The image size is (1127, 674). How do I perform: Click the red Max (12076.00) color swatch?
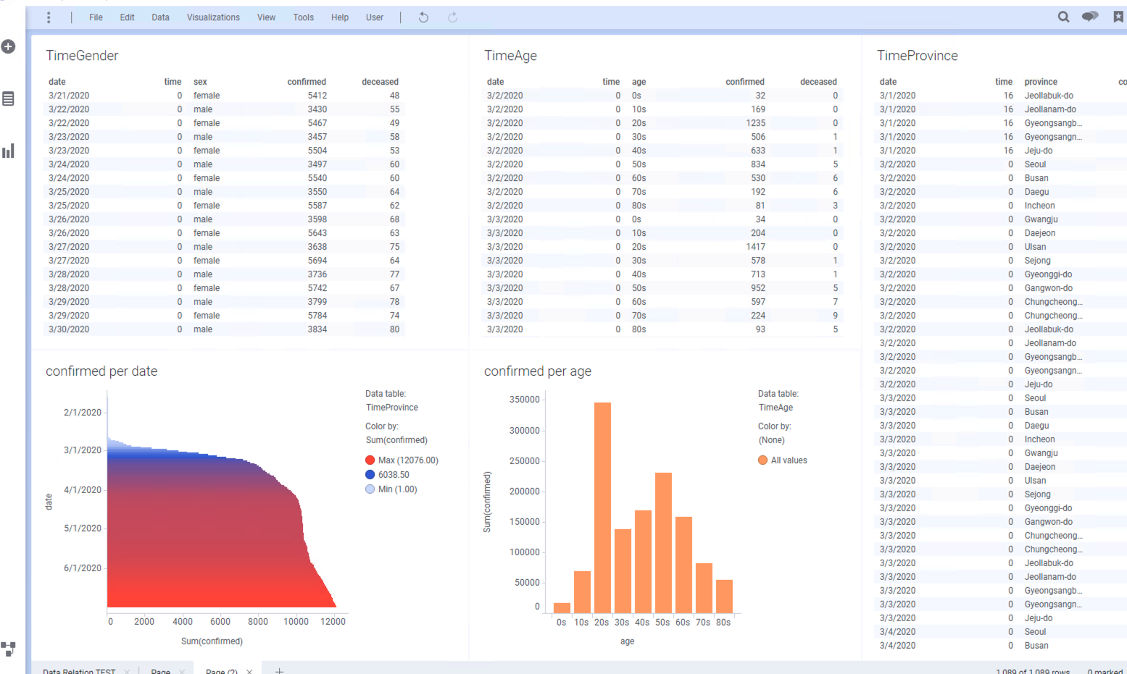370,460
